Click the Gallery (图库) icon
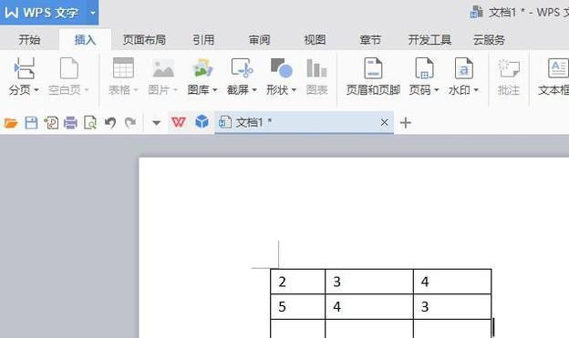 coord(202,67)
